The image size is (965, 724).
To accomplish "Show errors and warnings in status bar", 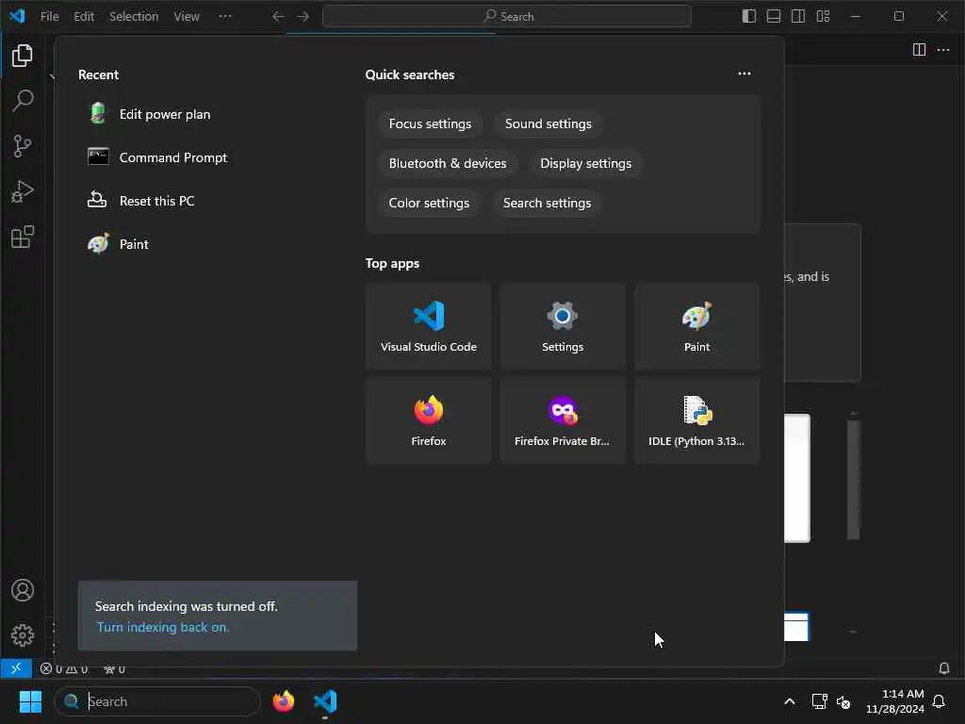I will [64, 669].
